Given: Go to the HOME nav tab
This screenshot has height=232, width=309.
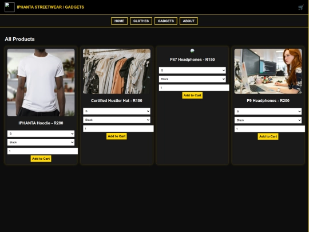Looking at the screenshot, I should click(119, 21).
